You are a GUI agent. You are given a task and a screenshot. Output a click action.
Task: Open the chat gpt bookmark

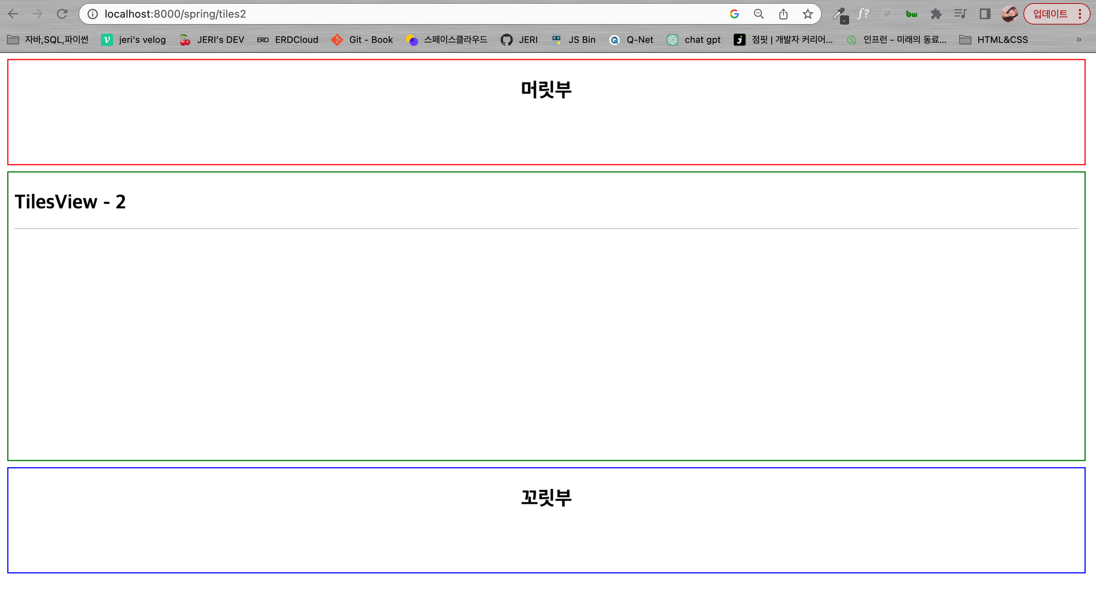pyautogui.click(x=694, y=40)
